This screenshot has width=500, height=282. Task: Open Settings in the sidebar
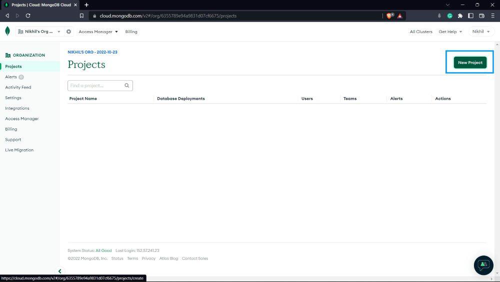click(x=13, y=98)
